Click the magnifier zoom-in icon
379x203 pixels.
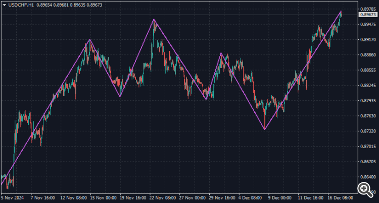(364, 189)
